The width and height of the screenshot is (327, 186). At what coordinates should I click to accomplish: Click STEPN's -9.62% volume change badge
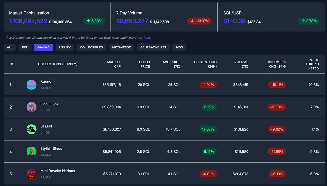[x=277, y=129]
